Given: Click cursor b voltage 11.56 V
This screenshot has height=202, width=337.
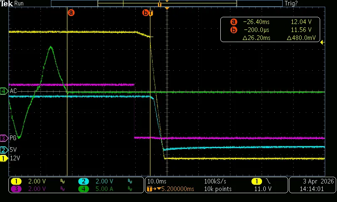Looking at the screenshot, I should (x=301, y=30).
